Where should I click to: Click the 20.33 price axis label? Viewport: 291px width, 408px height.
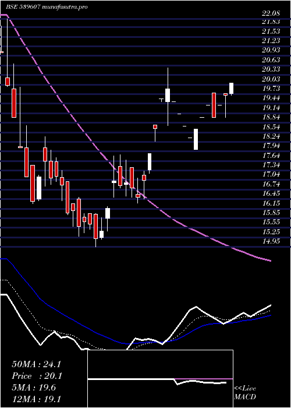coord(271,69)
